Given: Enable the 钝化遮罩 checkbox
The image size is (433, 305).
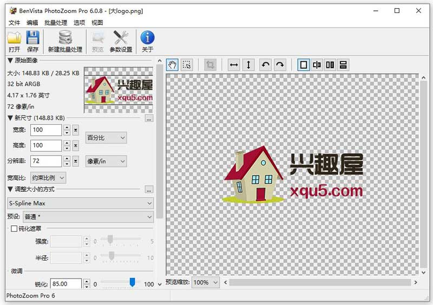Looking at the screenshot, I should pyautogui.click(x=14, y=229).
